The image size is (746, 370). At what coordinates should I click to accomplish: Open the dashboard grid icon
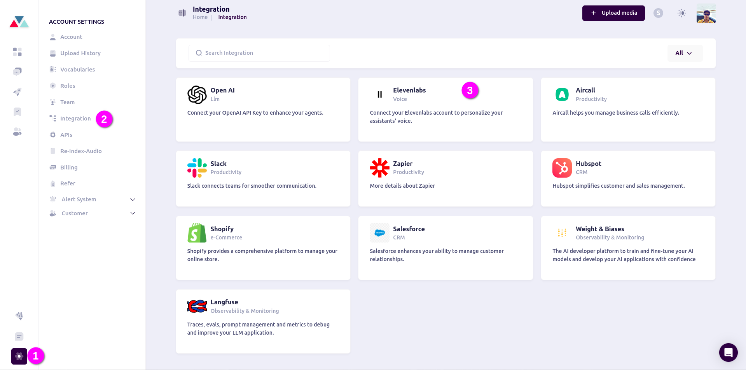(x=17, y=52)
